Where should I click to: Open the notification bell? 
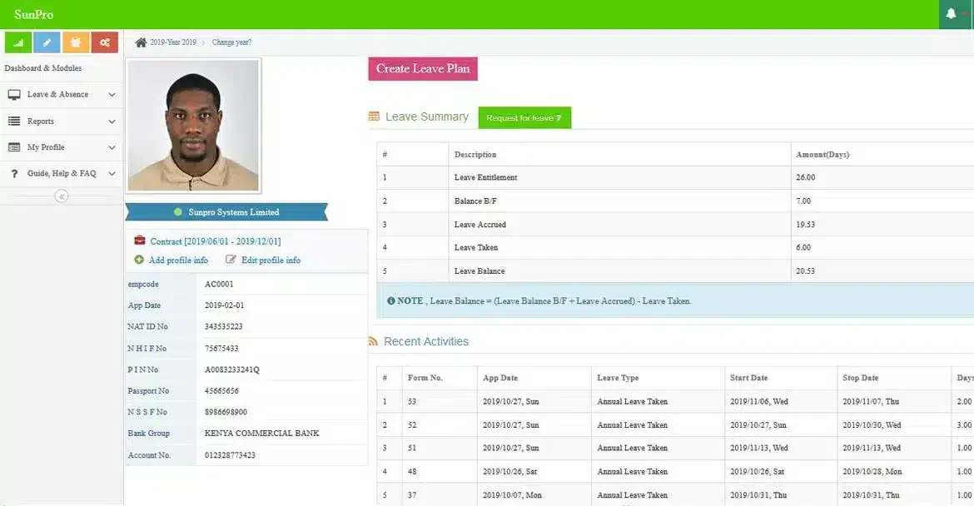tap(951, 13)
